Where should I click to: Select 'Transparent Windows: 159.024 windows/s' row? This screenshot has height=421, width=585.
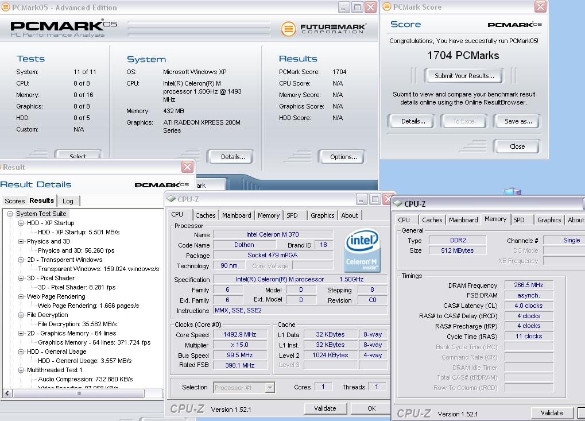[x=98, y=269]
